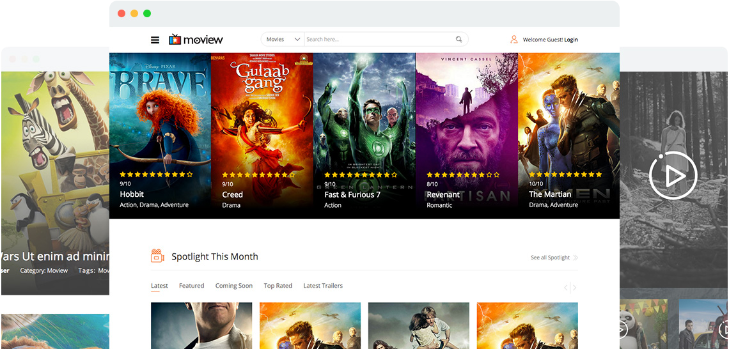The image size is (729, 349).
Task: Play the Kung Fu Panda thumbnail video
Action: pyautogui.click(x=622, y=329)
